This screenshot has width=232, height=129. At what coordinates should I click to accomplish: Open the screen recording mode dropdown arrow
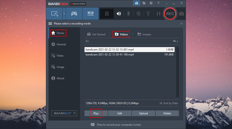(x=64, y=14)
